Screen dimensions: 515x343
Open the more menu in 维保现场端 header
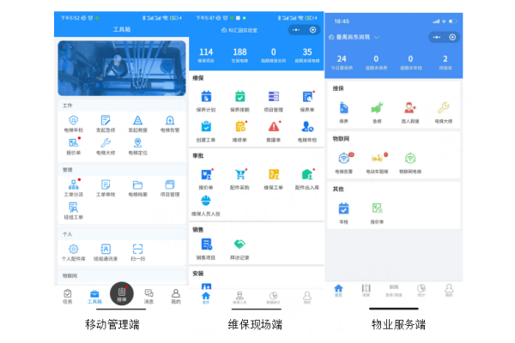tap(296, 30)
